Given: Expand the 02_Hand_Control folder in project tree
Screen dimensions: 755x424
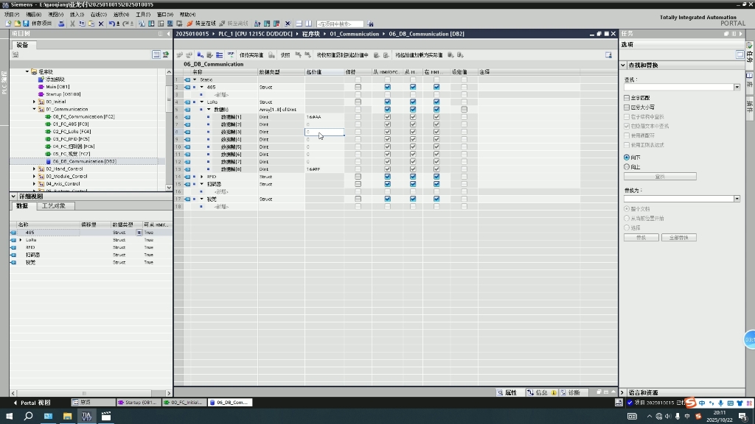Looking at the screenshot, I should 34,169.
